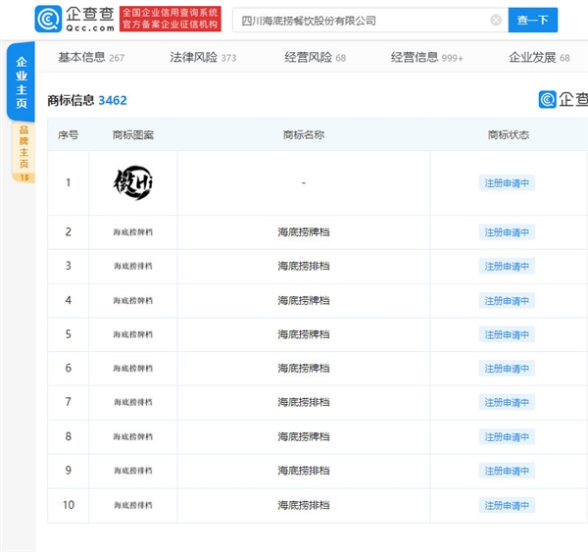Select trademark name 海底捞排档 in row 9
The height and width of the screenshot is (552, 588).
click(x=304, y=471)
